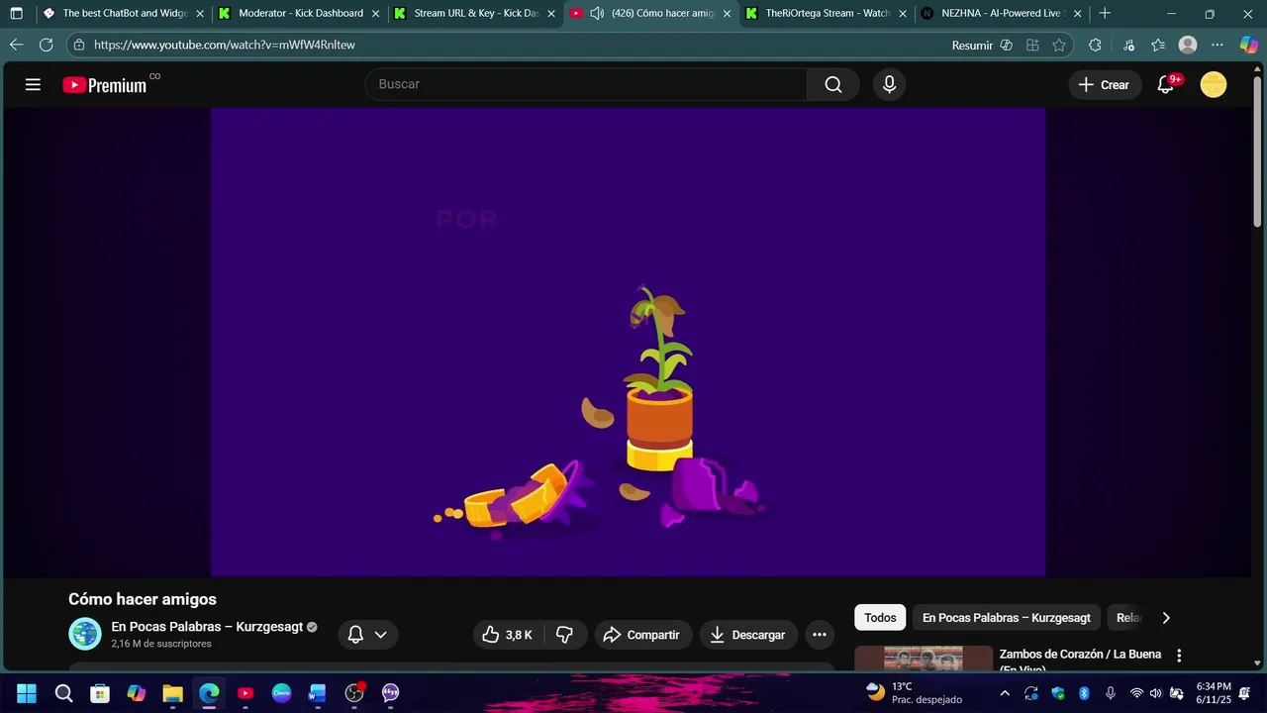The width and height of the screenshot is (1267, 713).
Task: Open the clock and date 6:34 PM
Action: (x=1214, y=693)
